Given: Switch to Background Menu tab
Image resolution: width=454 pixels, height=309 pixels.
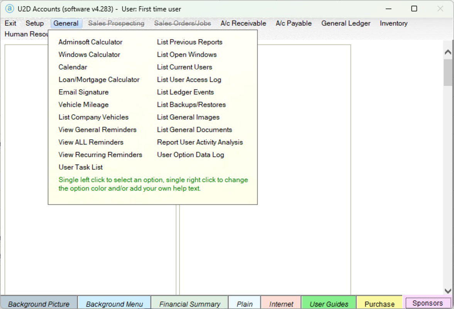Looking at the screenshot, I should pyautogui.click(x=114, y=303).
